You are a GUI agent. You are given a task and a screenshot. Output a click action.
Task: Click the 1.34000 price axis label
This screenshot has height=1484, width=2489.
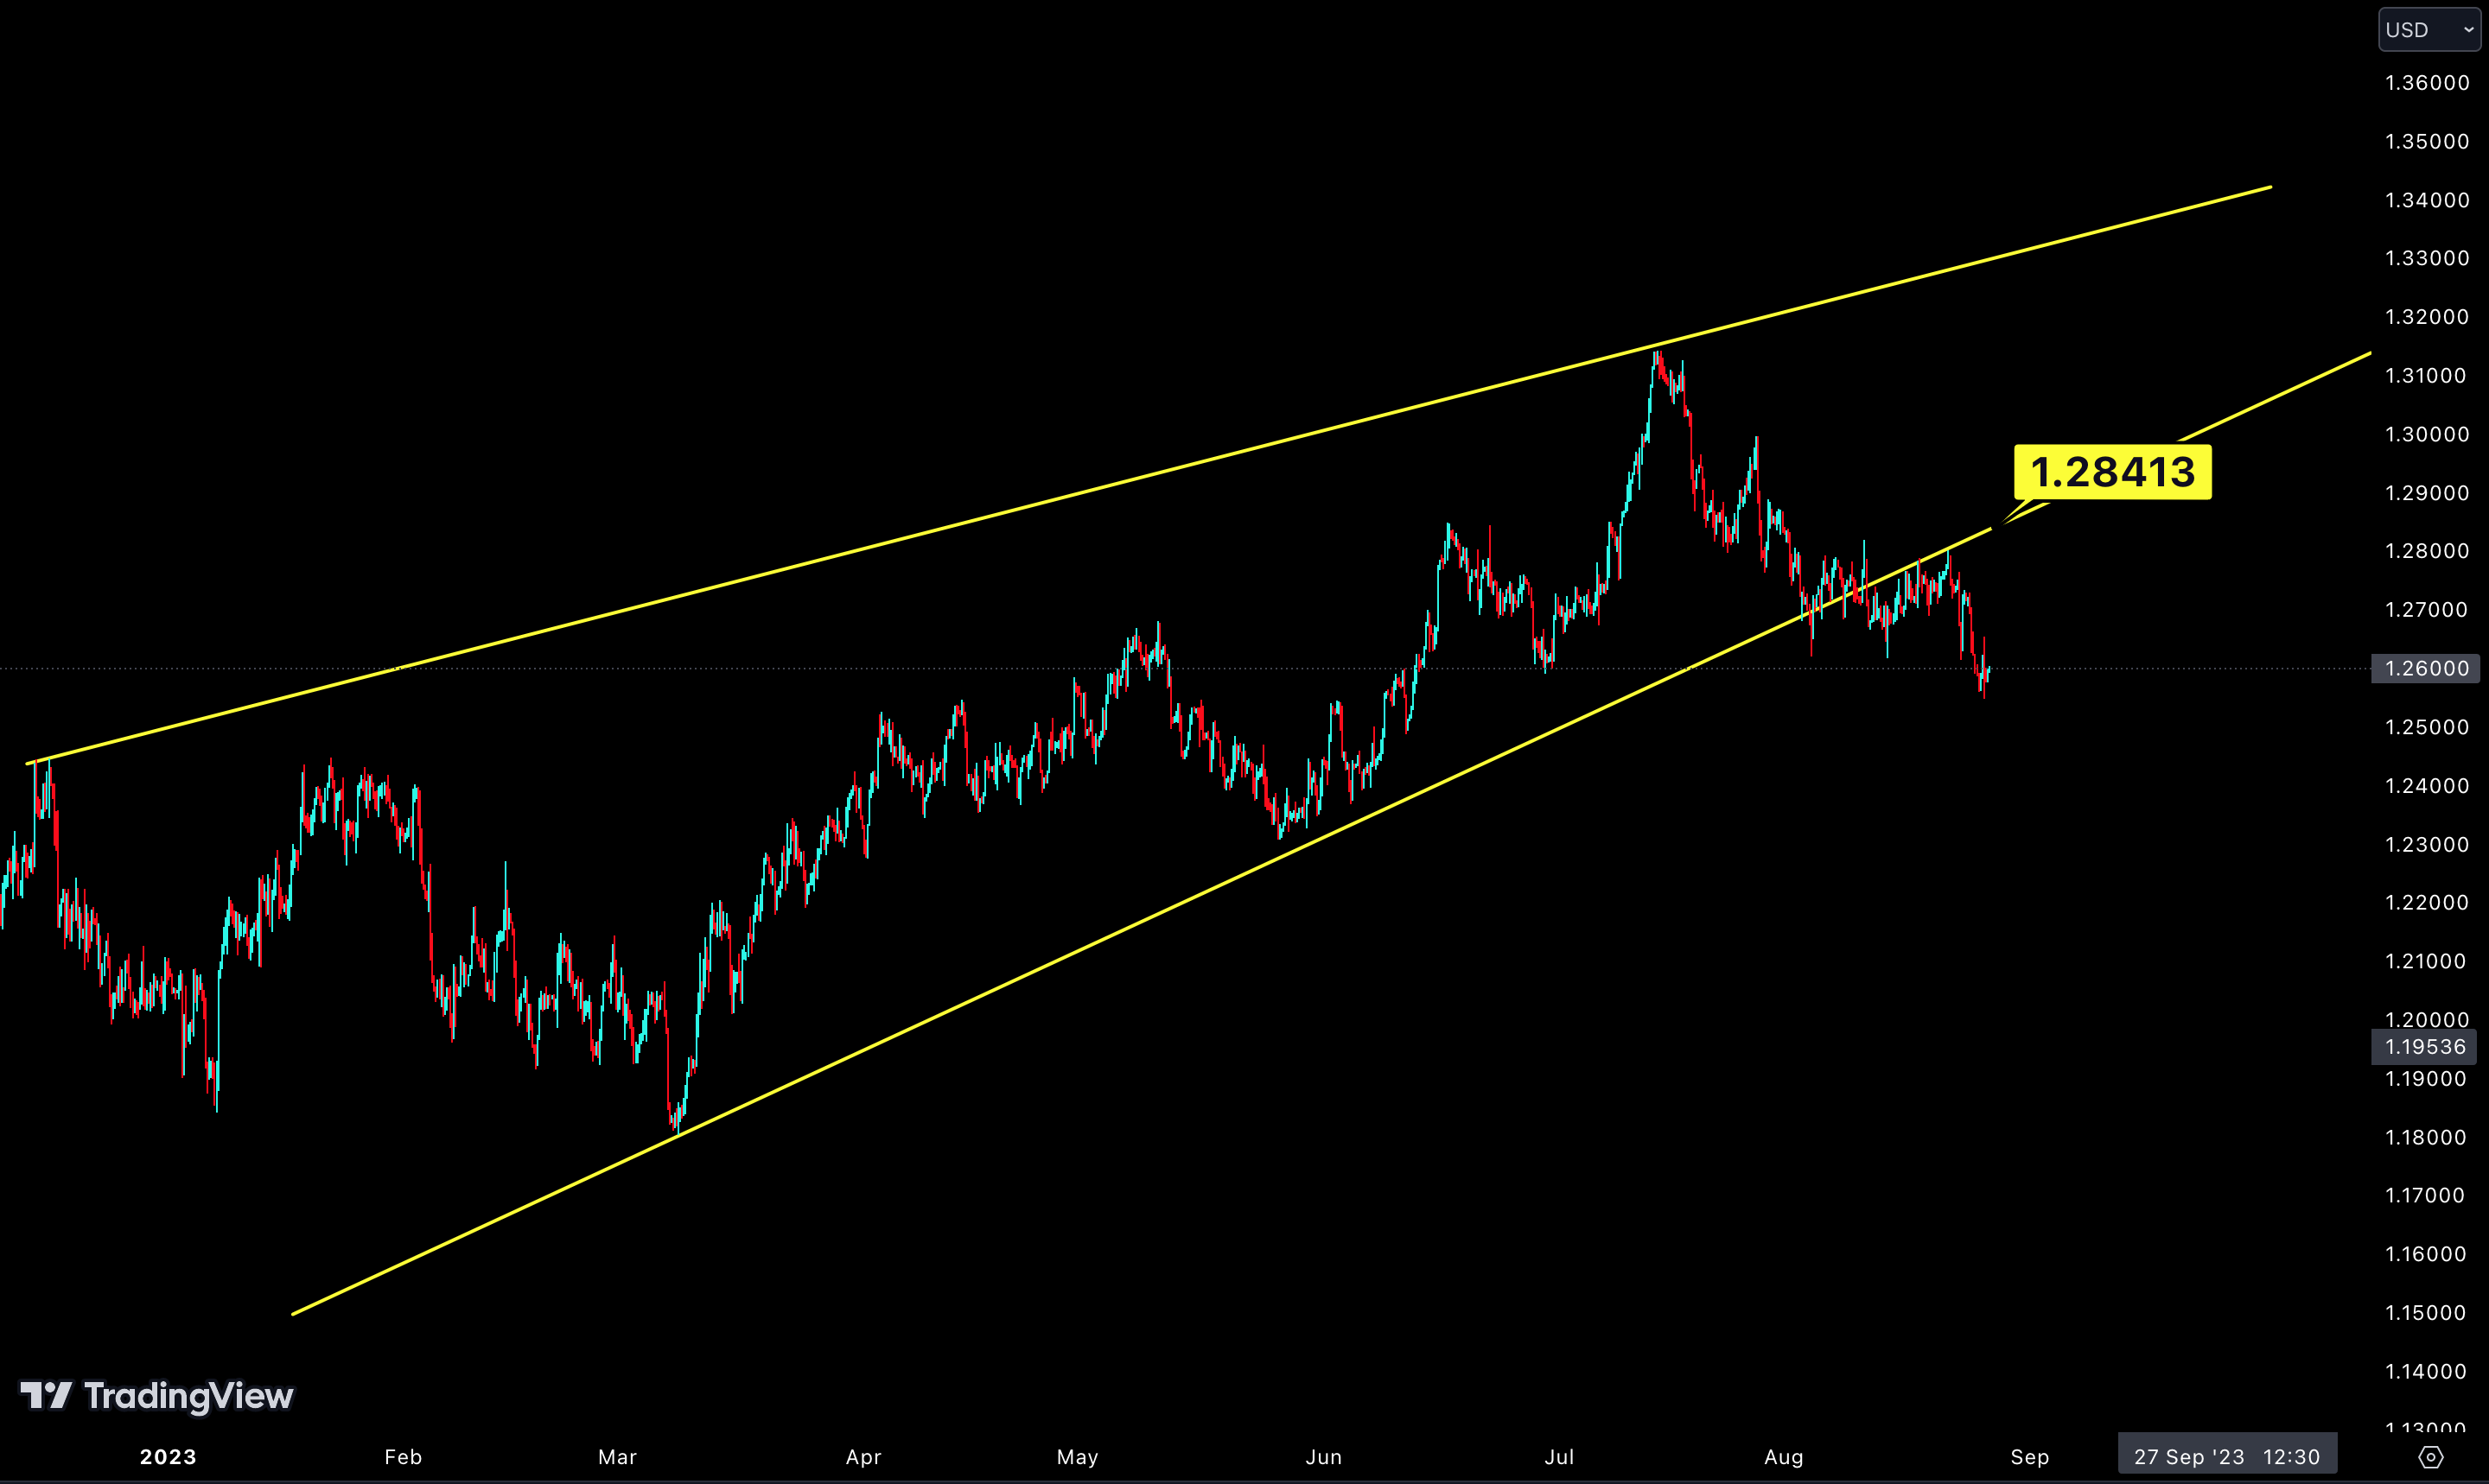point(2427,200)
